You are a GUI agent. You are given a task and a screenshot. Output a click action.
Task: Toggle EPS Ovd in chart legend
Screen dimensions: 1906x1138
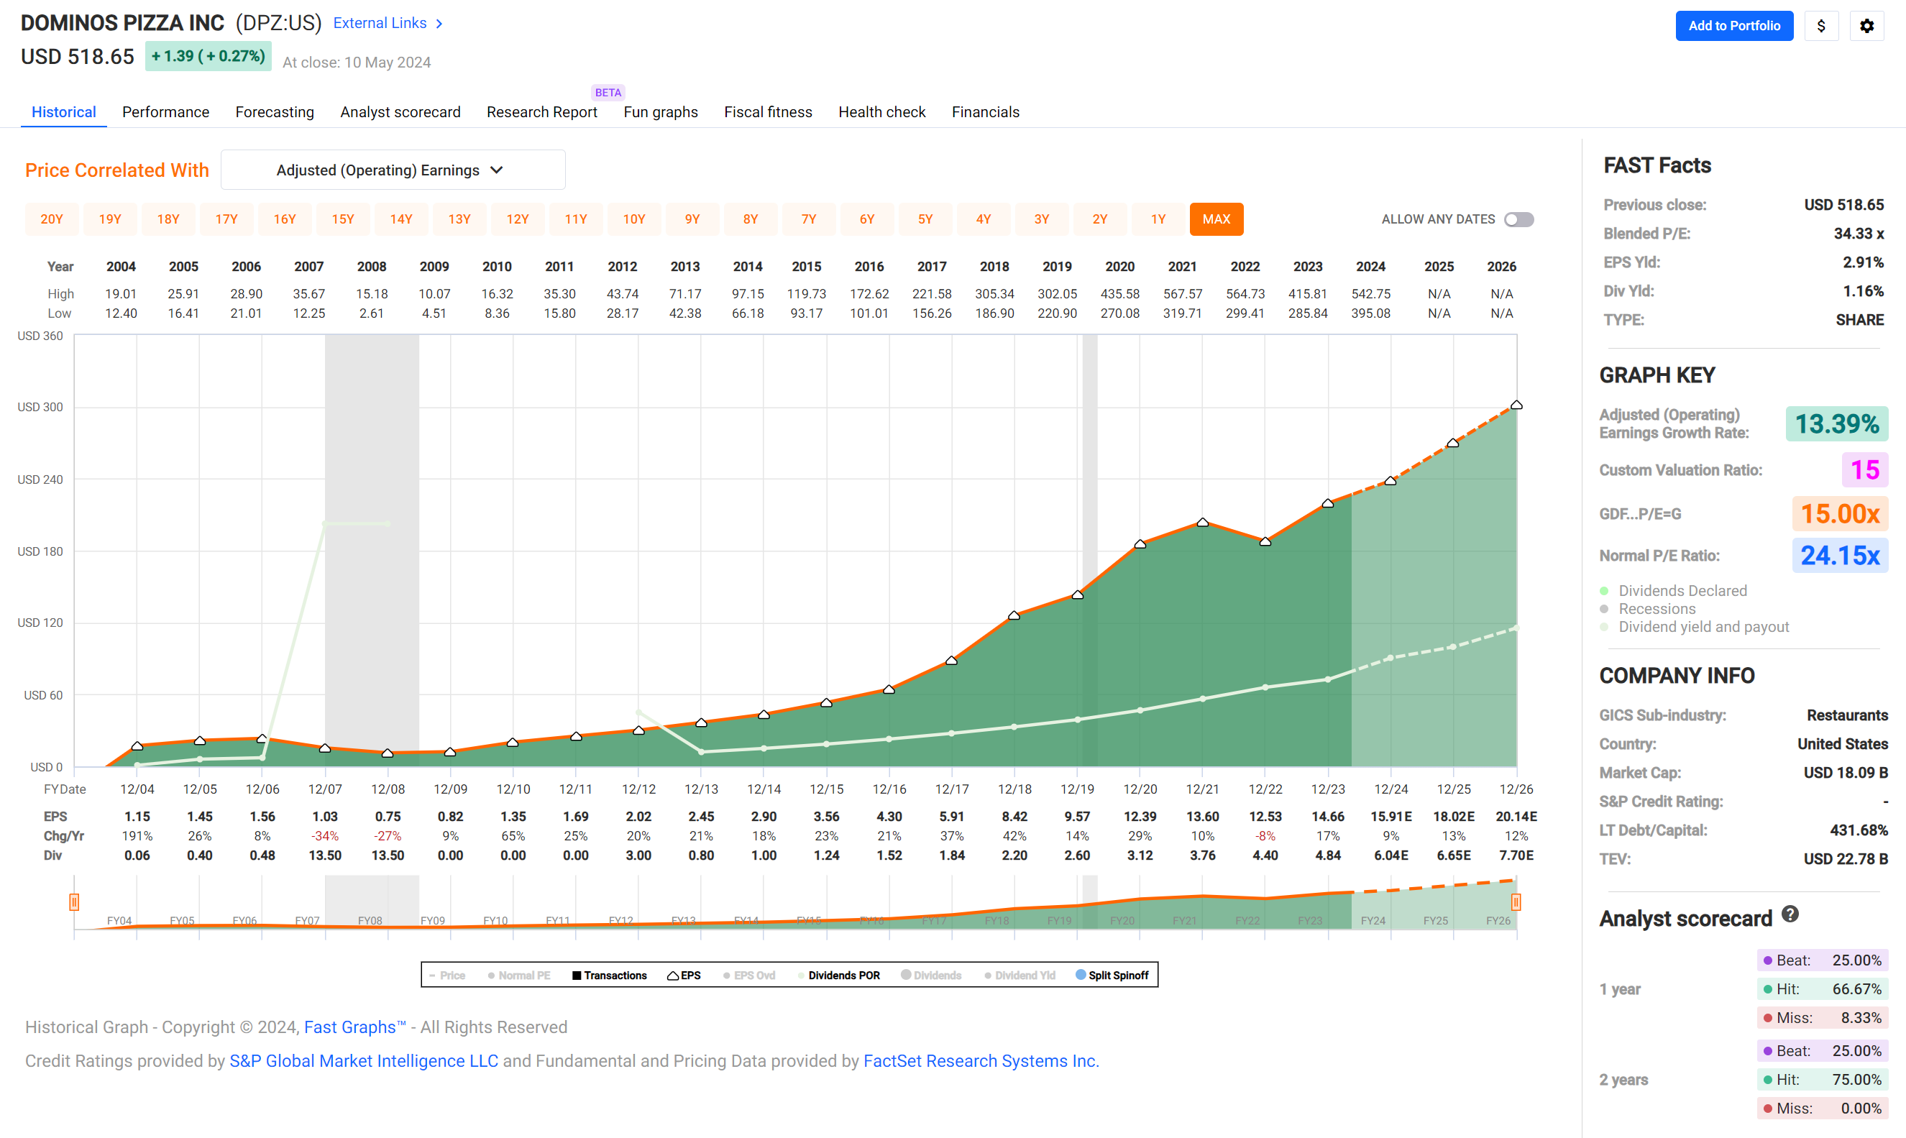[749, 976]
